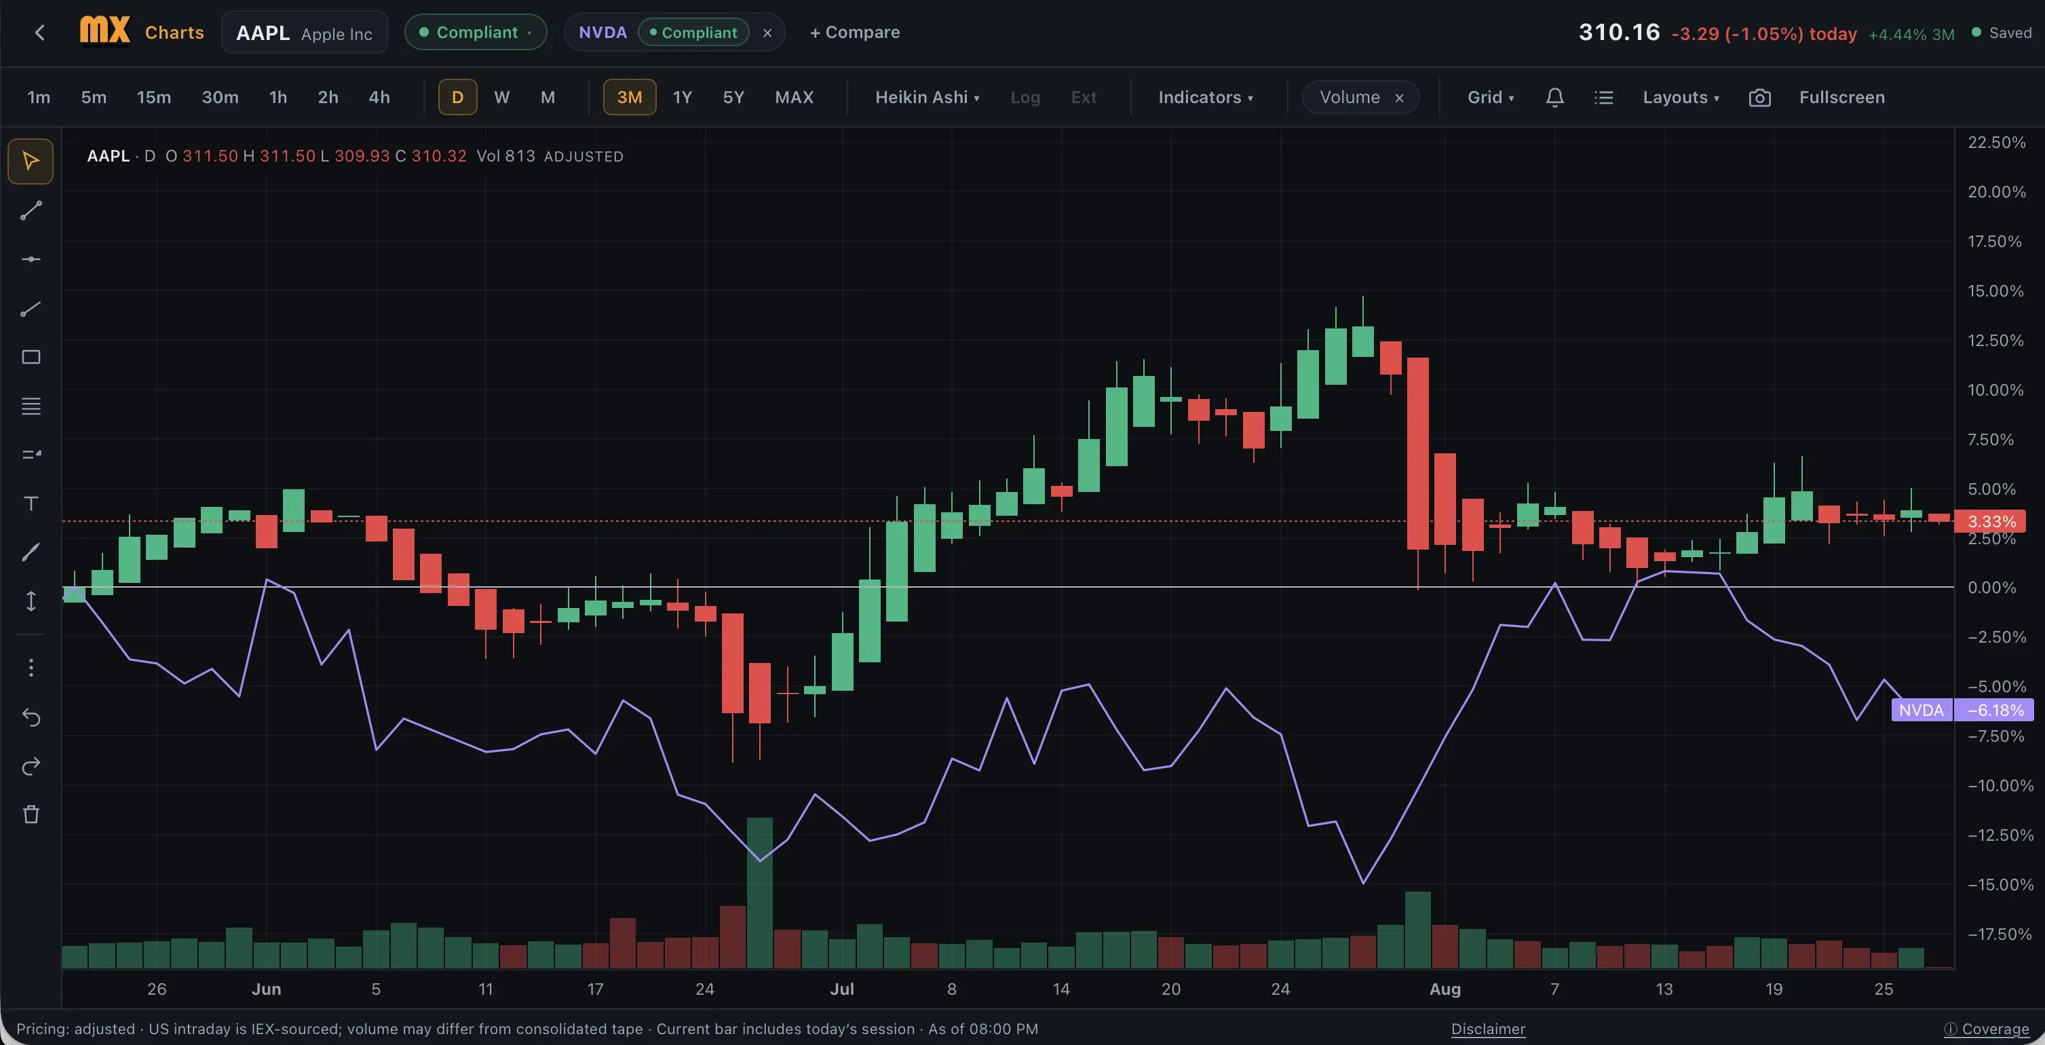Remove the Volume indicator chip
2045x1045 pixels.
coord(1400,98)
